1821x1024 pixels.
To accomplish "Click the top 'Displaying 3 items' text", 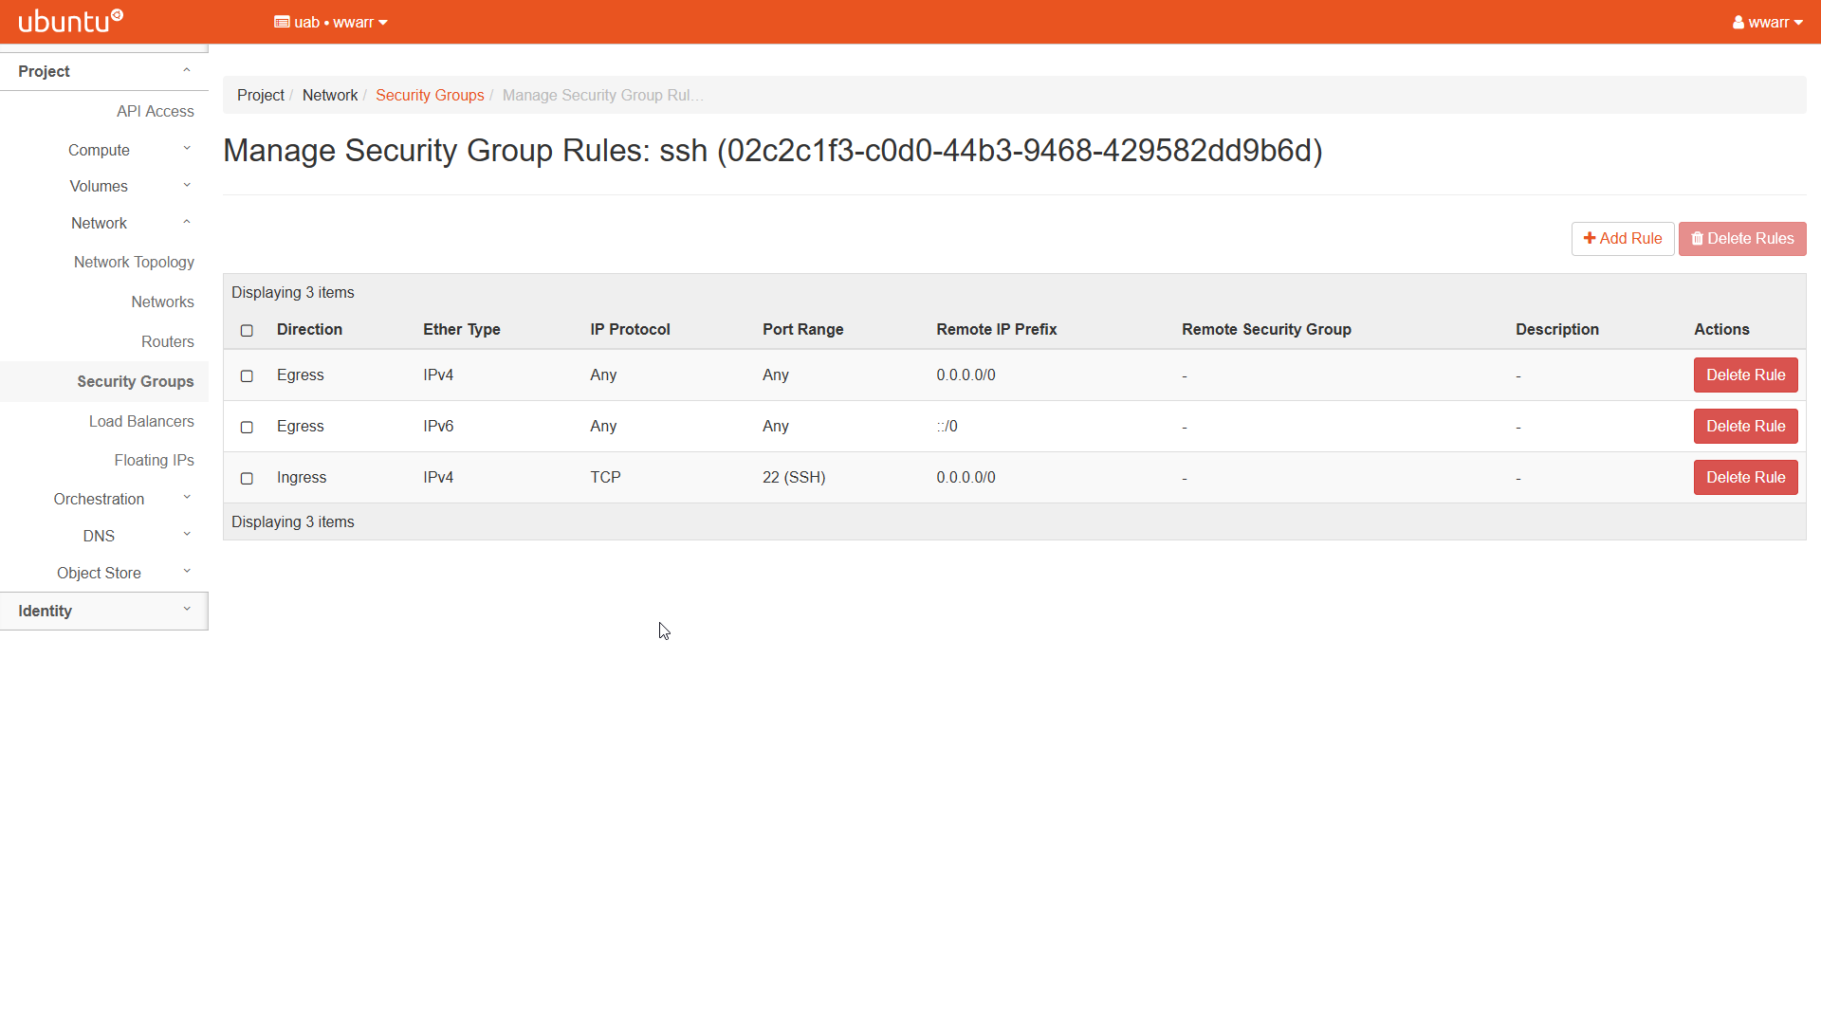I will [x=293, y=292].
